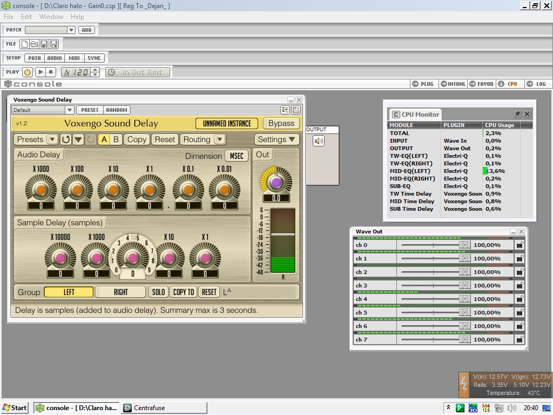
Task: Click the RANDOM button in plugin window
Action: click(117, 110)
